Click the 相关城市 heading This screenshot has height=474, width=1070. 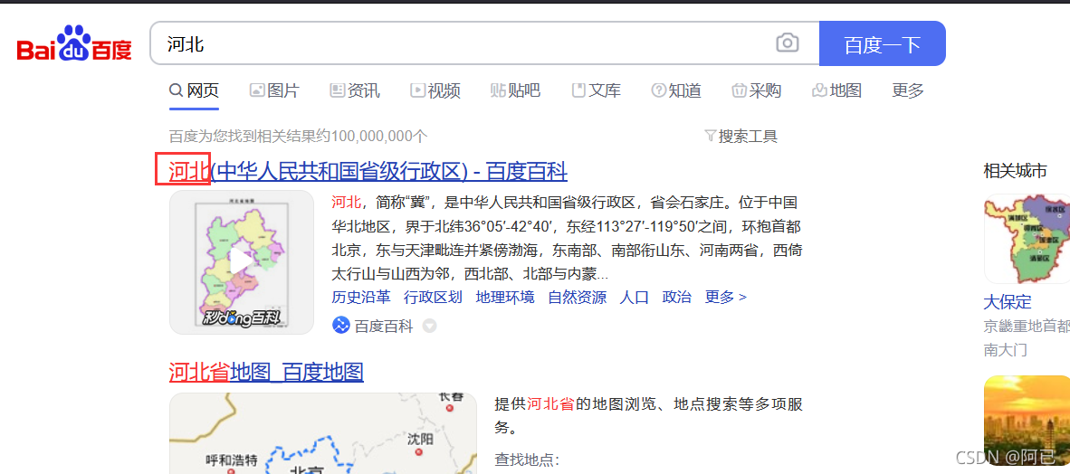[1015, 170]
